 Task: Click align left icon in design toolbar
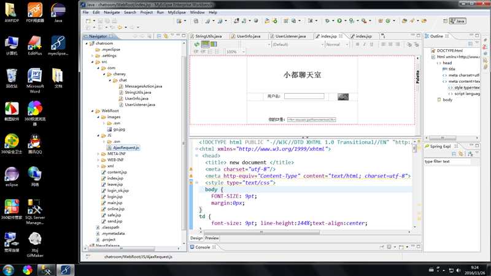[x=383, y=44]
